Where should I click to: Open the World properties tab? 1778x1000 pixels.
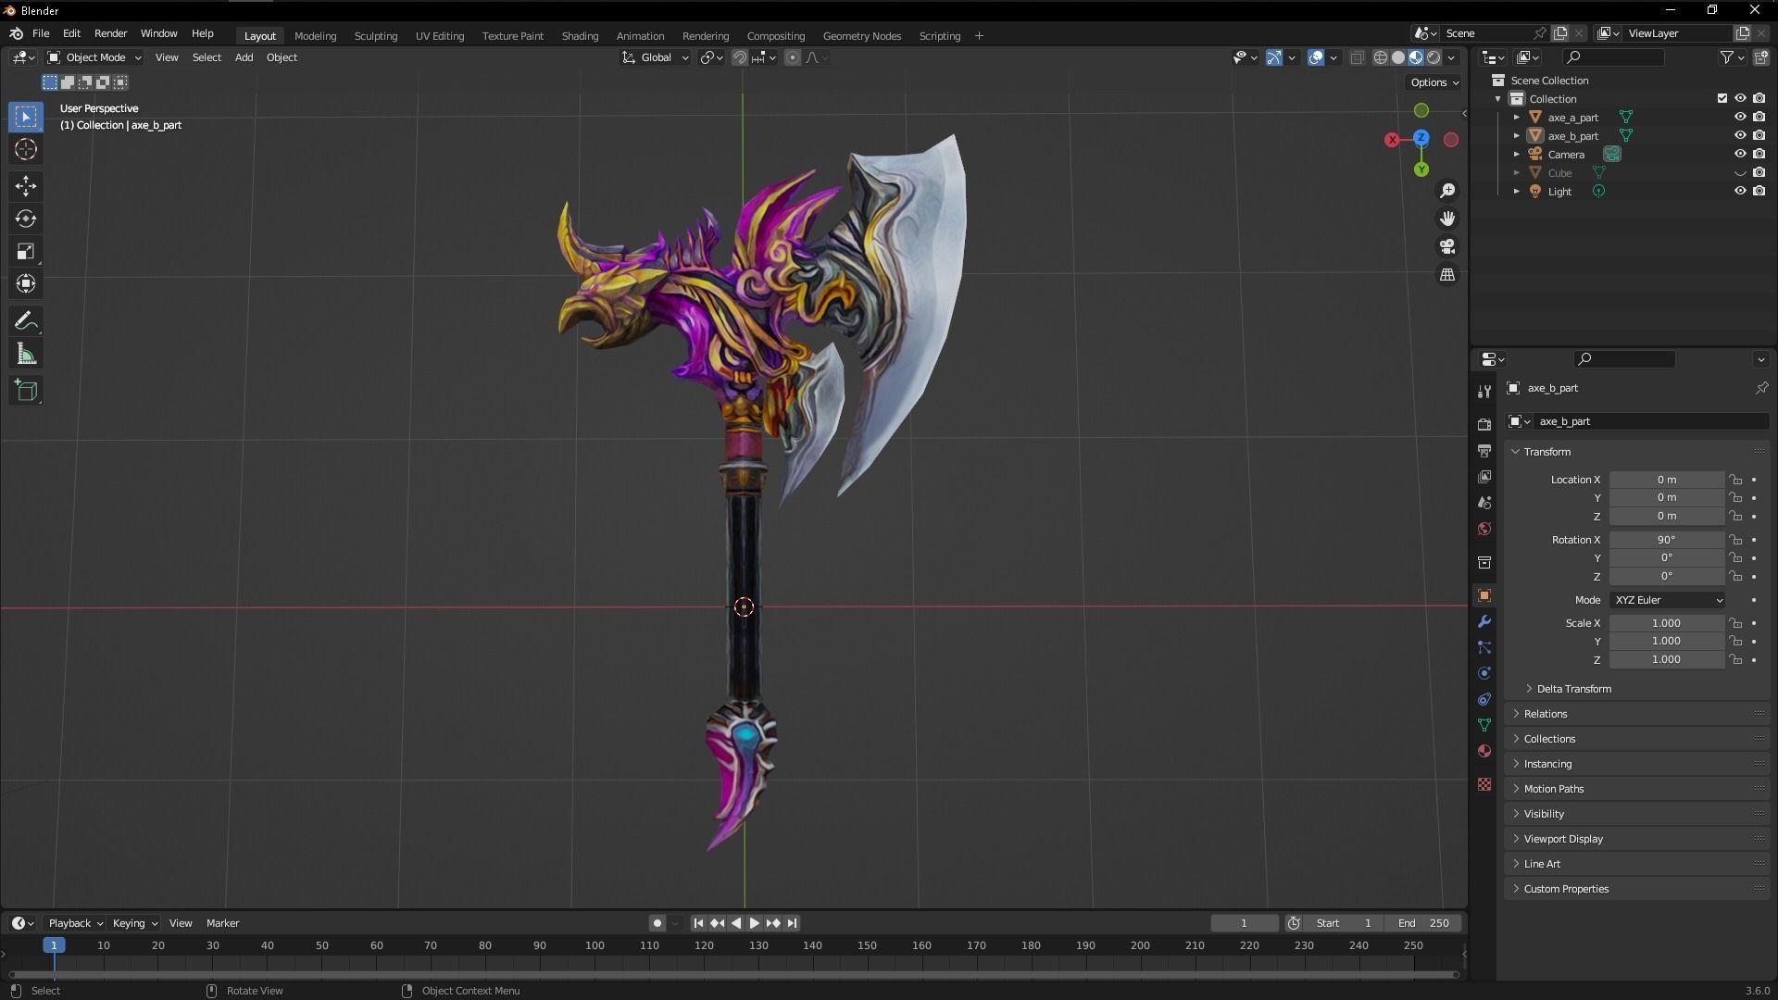(x=1484, y=529)
